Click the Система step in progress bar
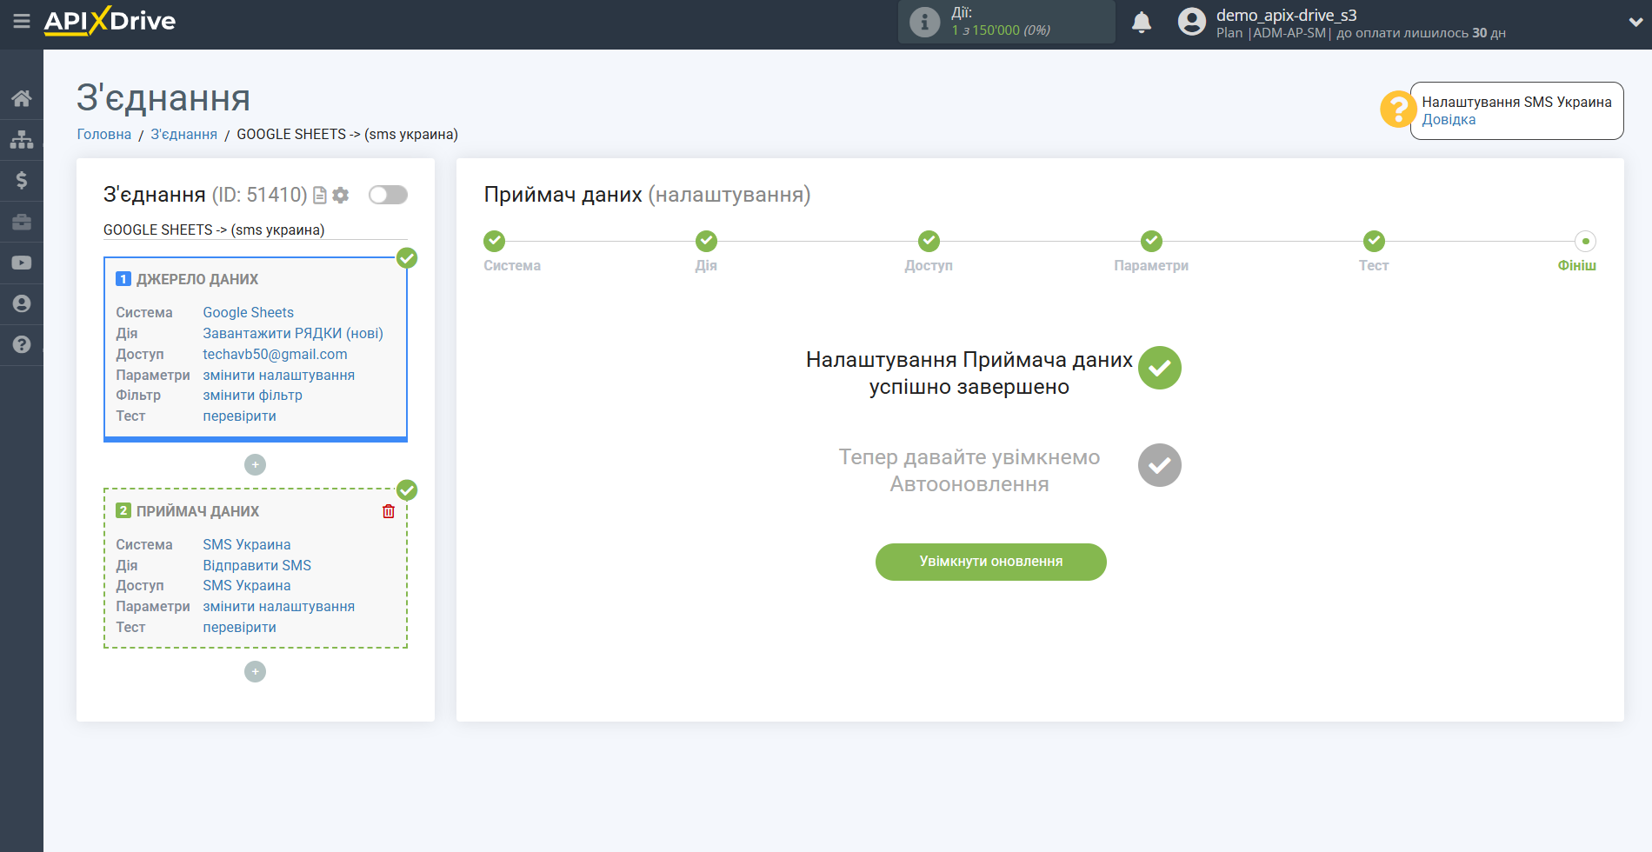 495,241
